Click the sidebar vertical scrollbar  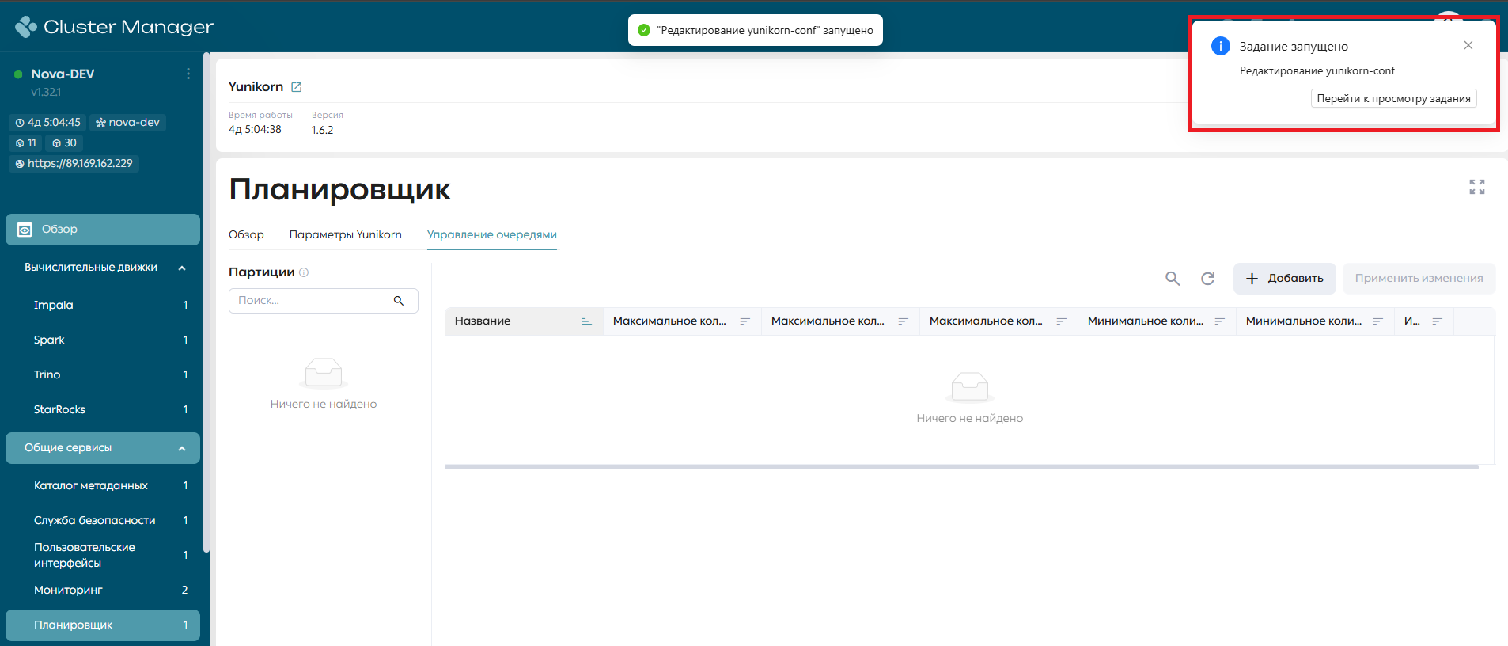pos(206,302)
